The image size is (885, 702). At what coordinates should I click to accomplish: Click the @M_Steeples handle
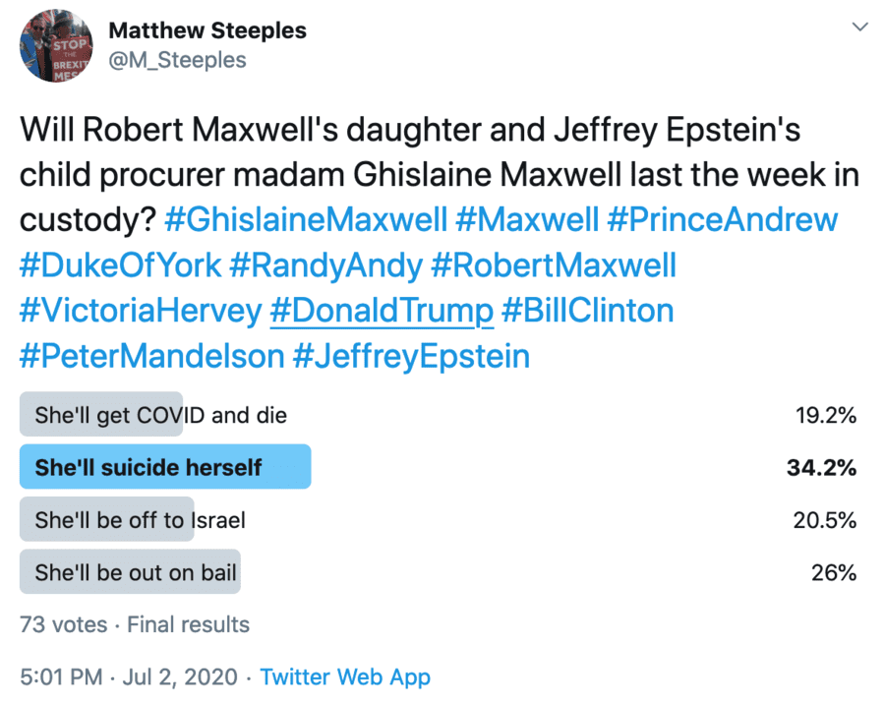177,60
